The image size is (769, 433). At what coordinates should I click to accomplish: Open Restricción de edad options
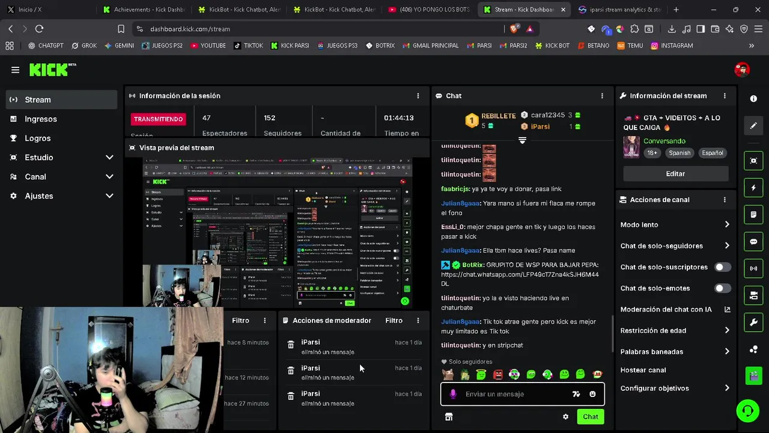tap(675, 330)
